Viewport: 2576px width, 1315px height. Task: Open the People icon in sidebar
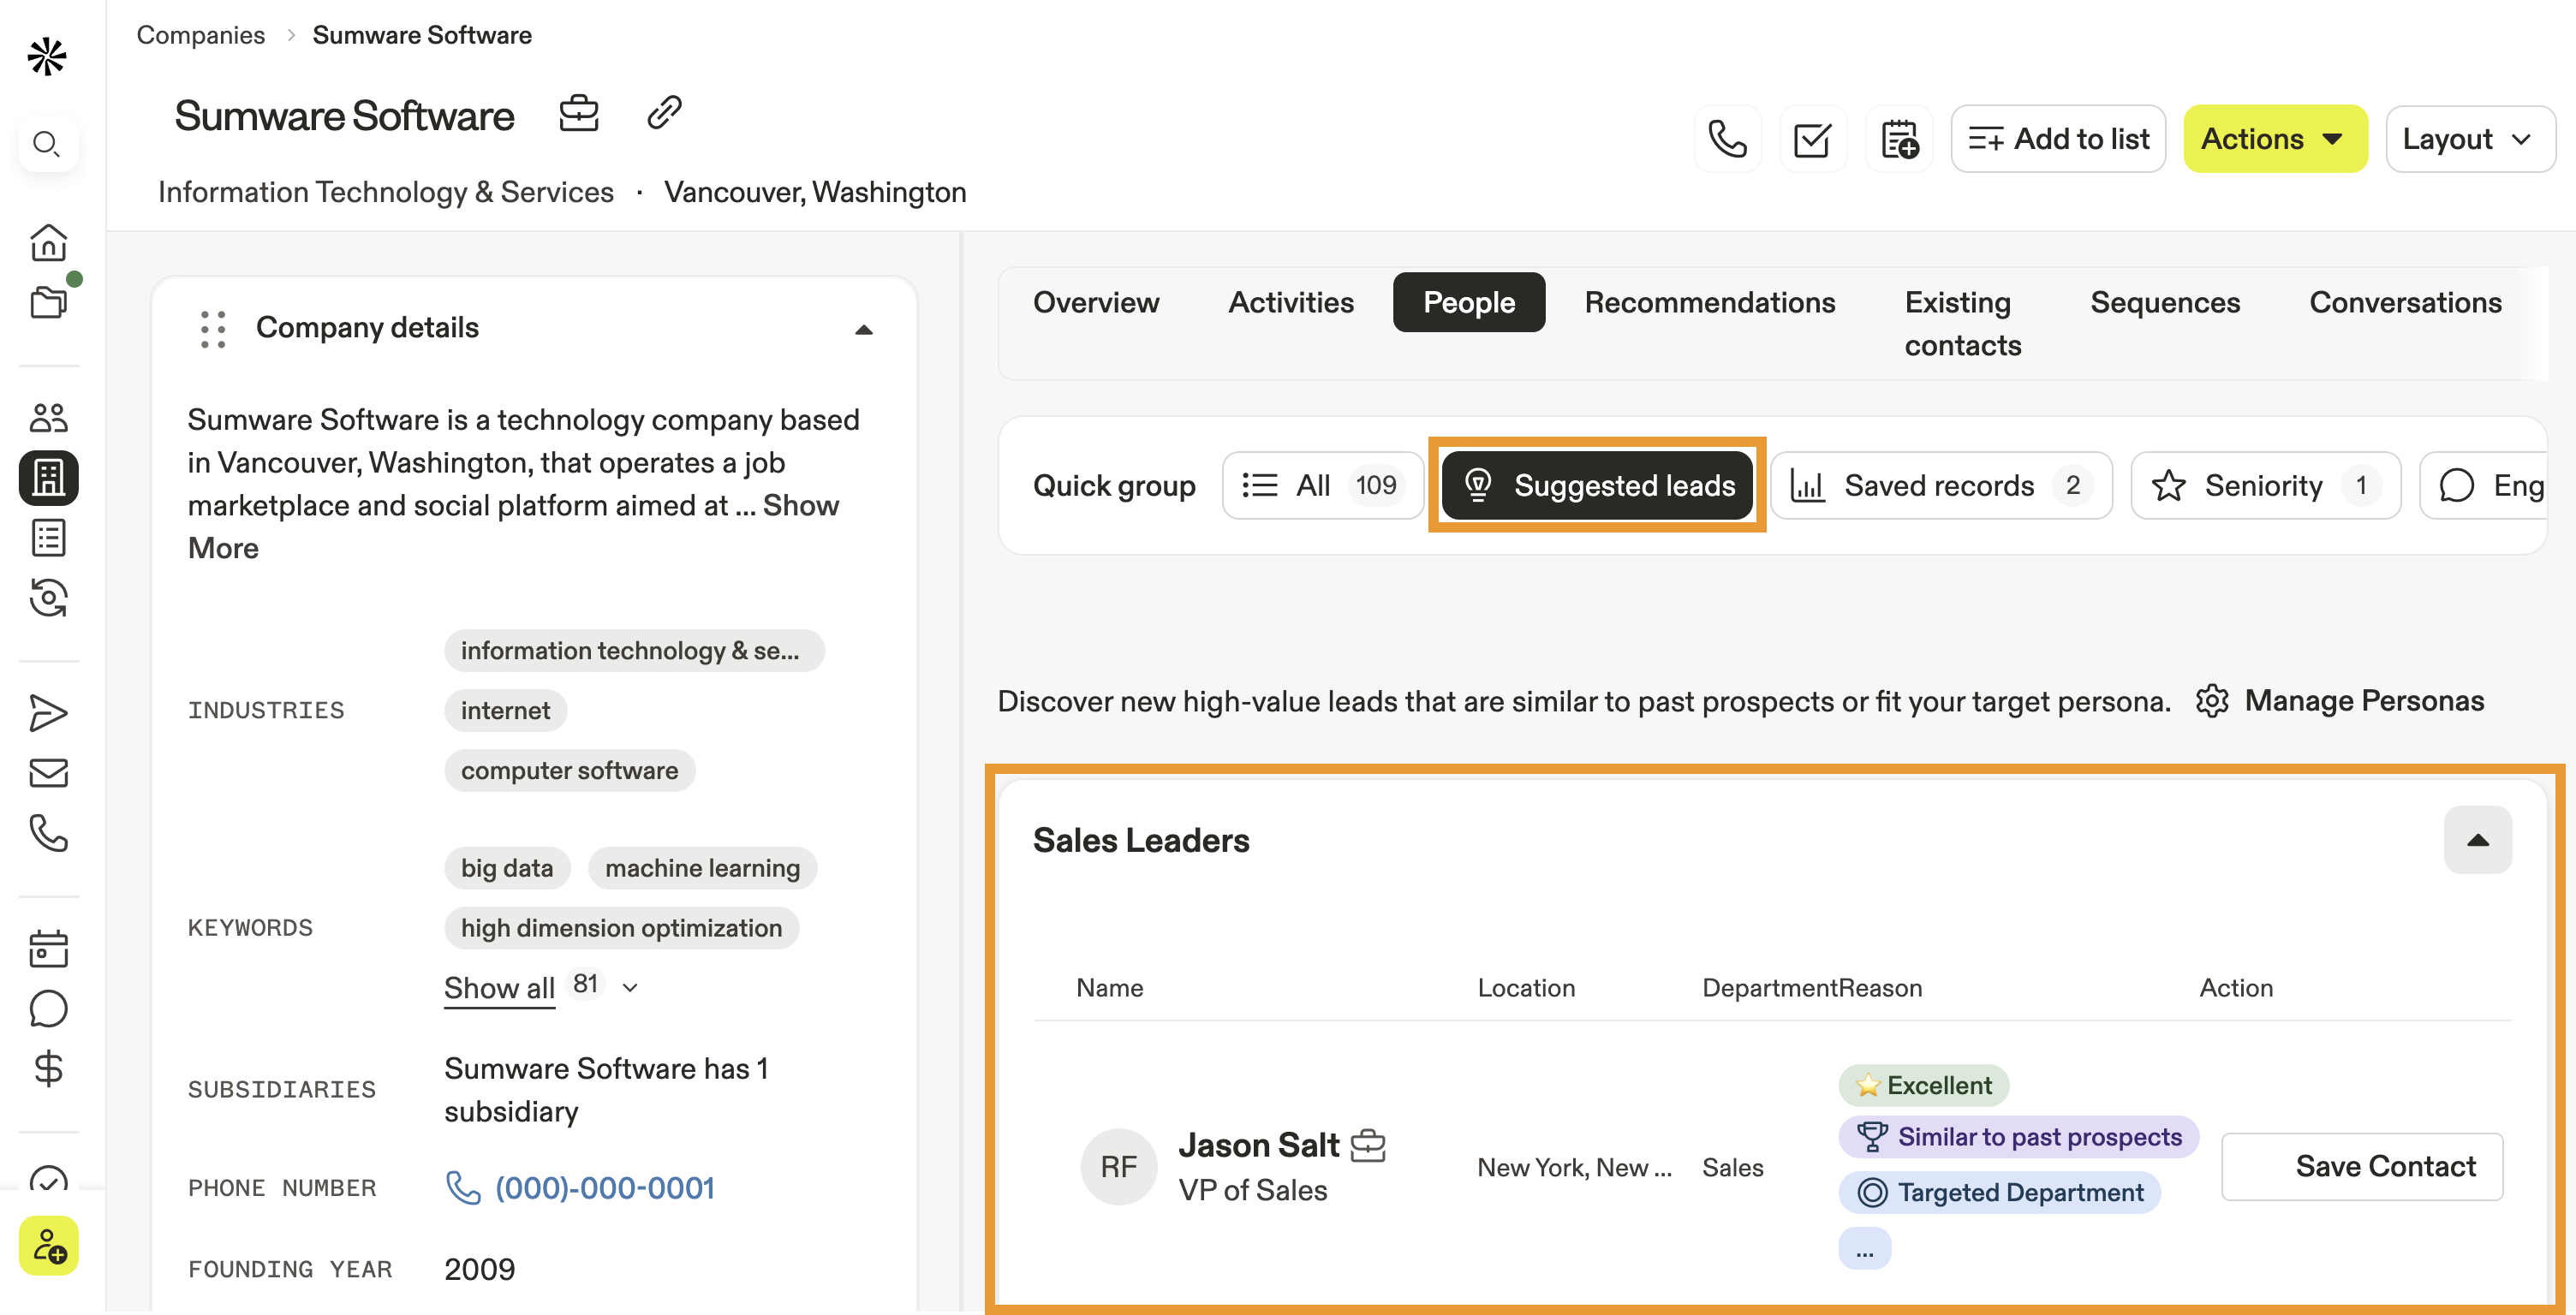pyautogui.click(x=48, y=416)
